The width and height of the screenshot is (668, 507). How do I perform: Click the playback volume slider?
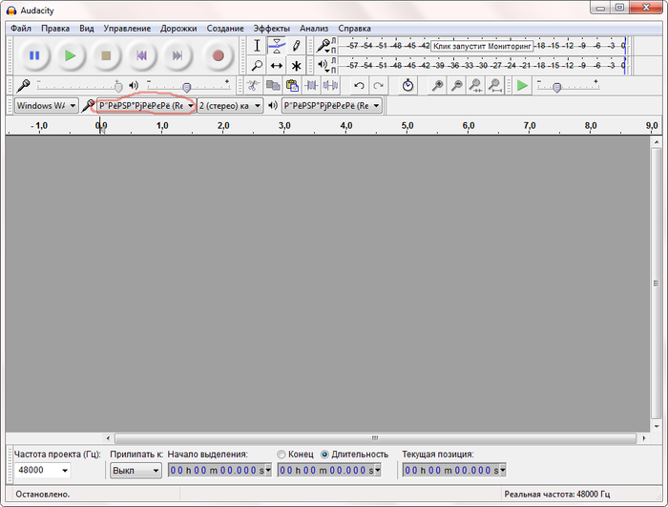click(x=186, y=86)
